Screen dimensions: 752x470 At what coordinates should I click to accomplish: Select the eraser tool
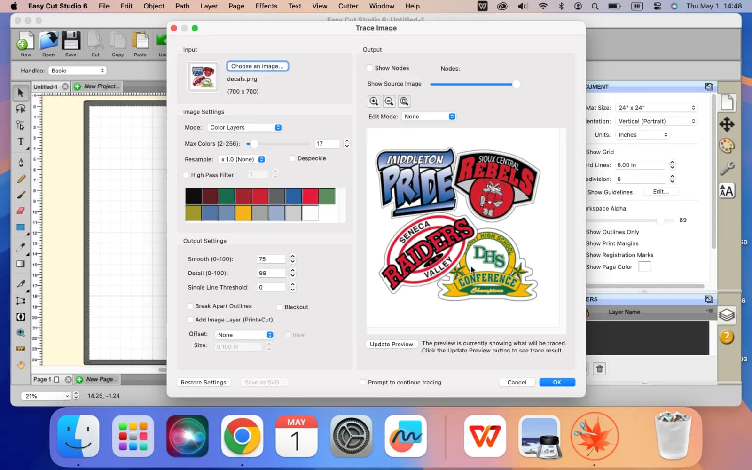[21, 211]
